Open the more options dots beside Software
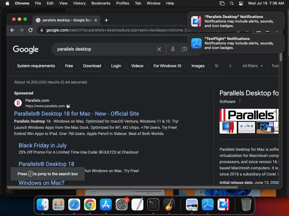 tap(240, 101)
